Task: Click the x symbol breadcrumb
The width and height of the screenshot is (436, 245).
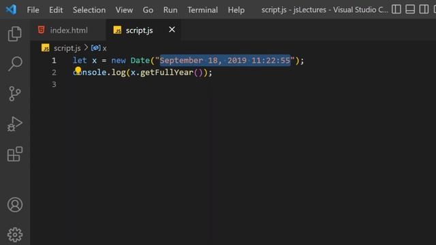Action: [x=104, y=48]
